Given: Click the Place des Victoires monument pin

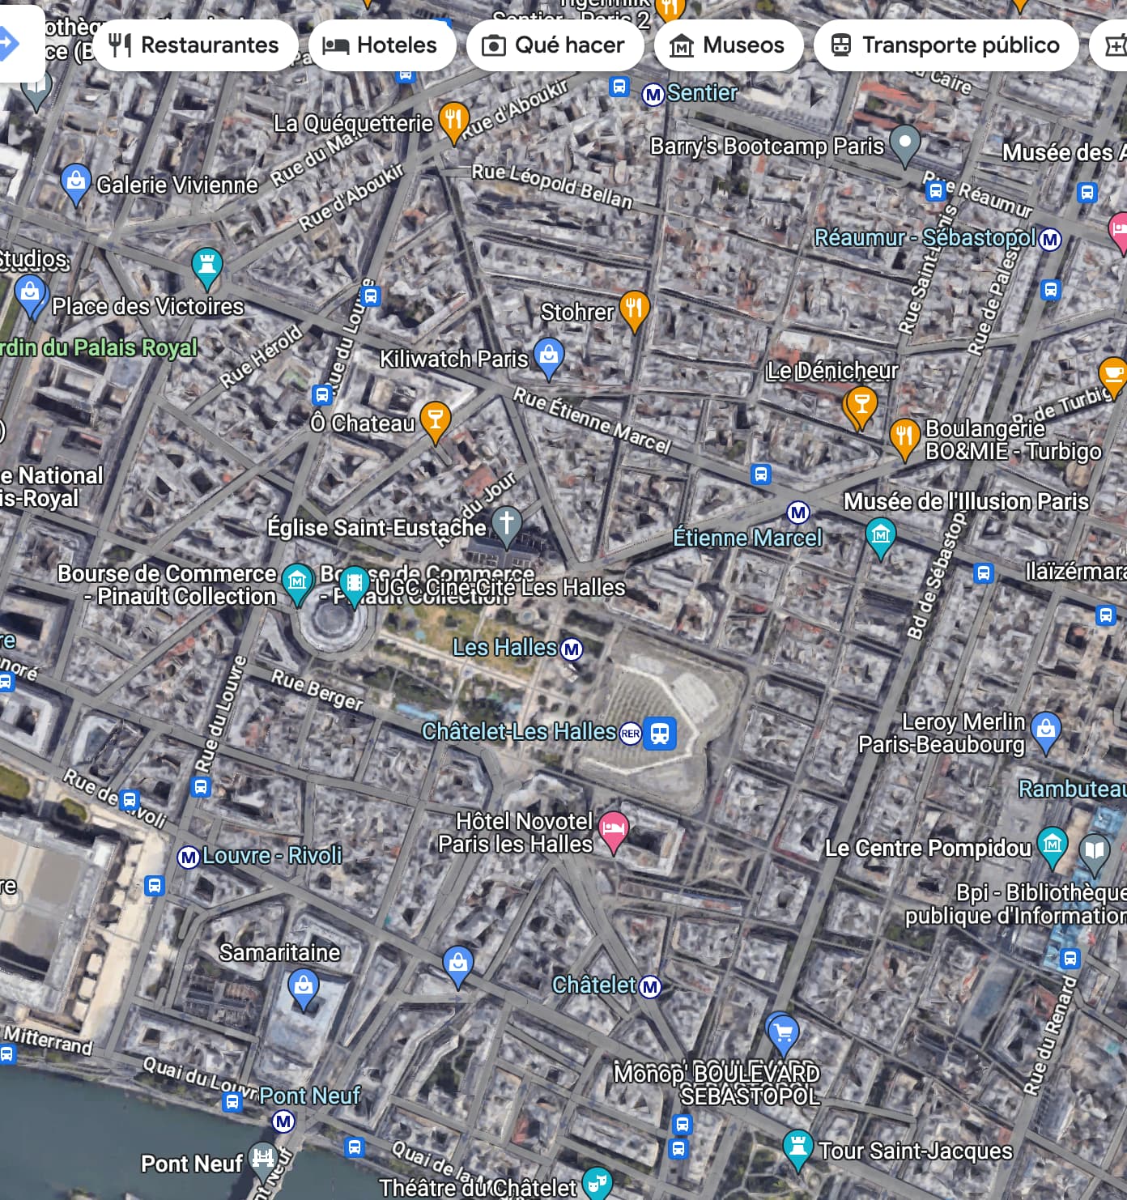Looking at the screenshot, I should click(x=207, y=266).
